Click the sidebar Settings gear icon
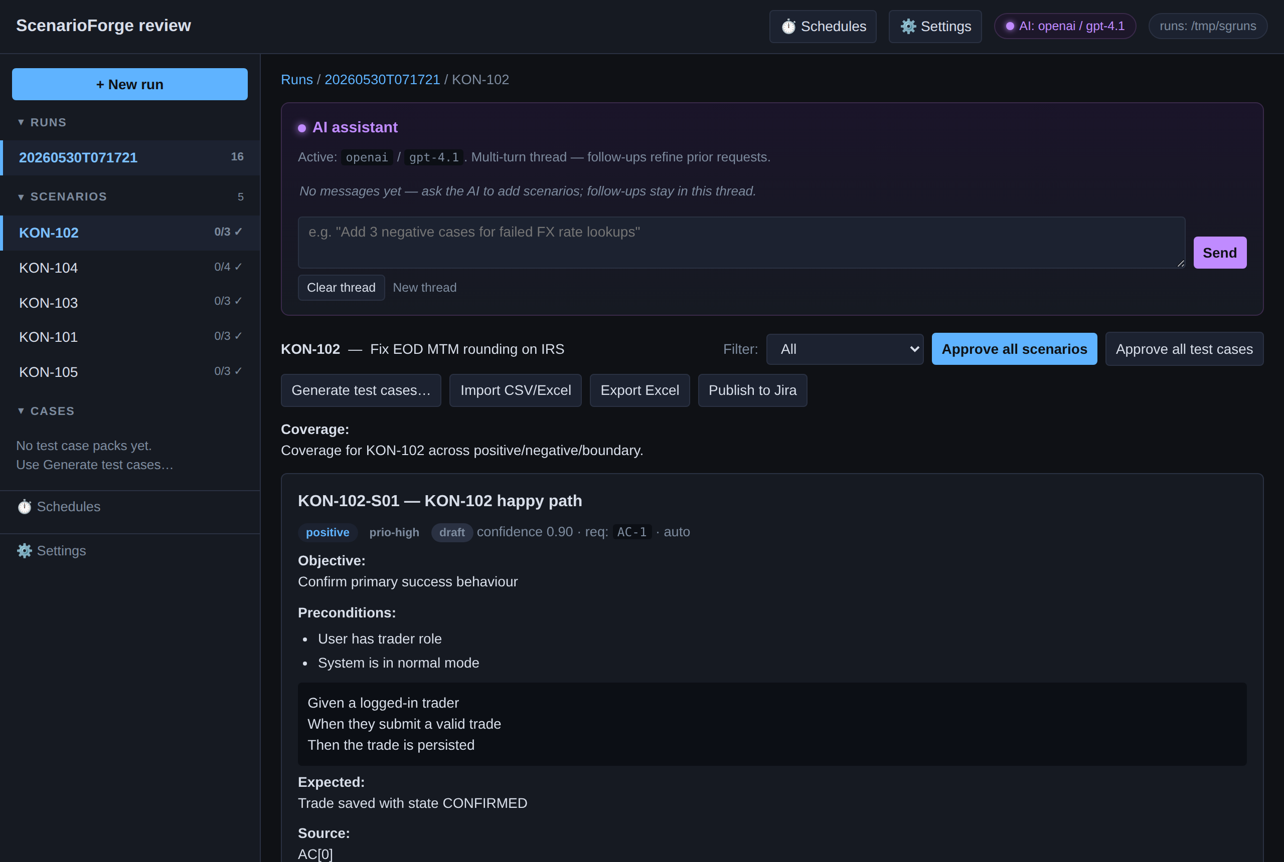1284x862 pixels. tap(25, 551)
